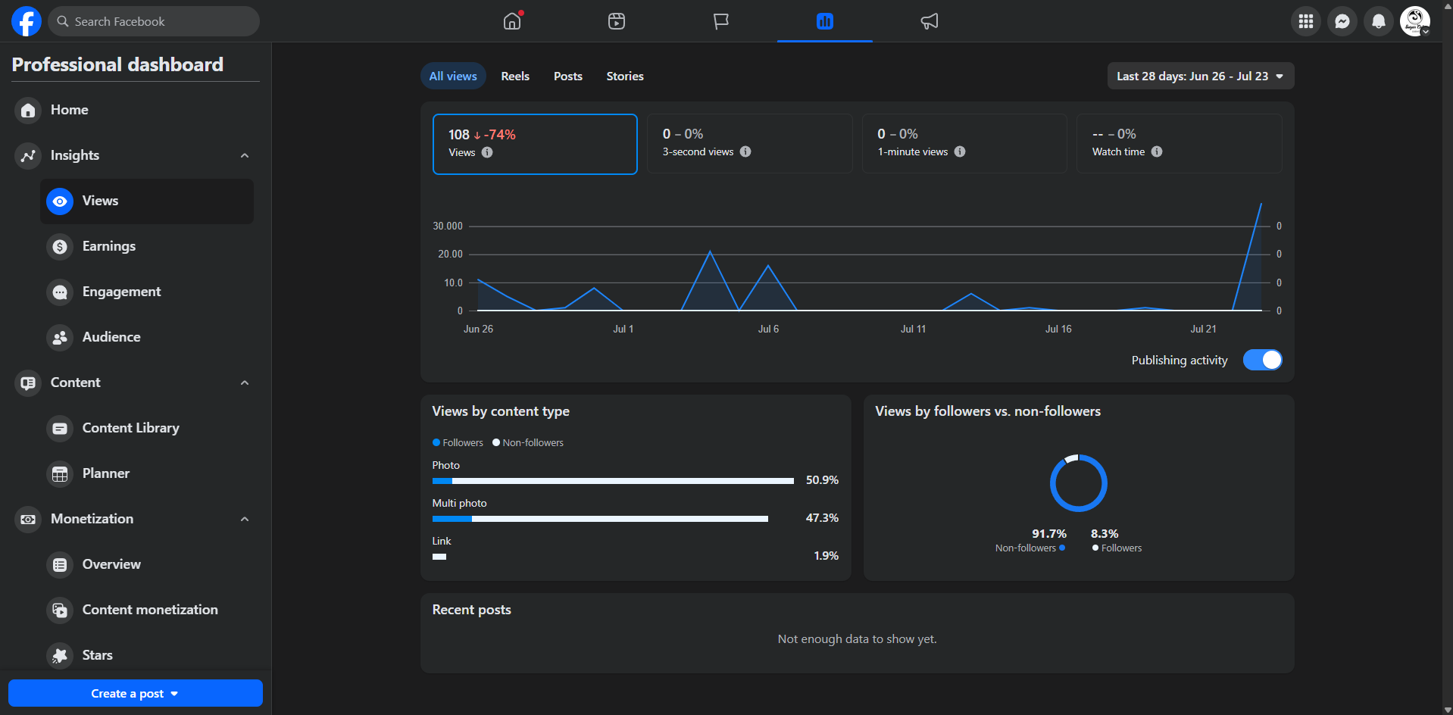
Task: Open Messenger from the top bar
Action: (x=1342, y=21)
